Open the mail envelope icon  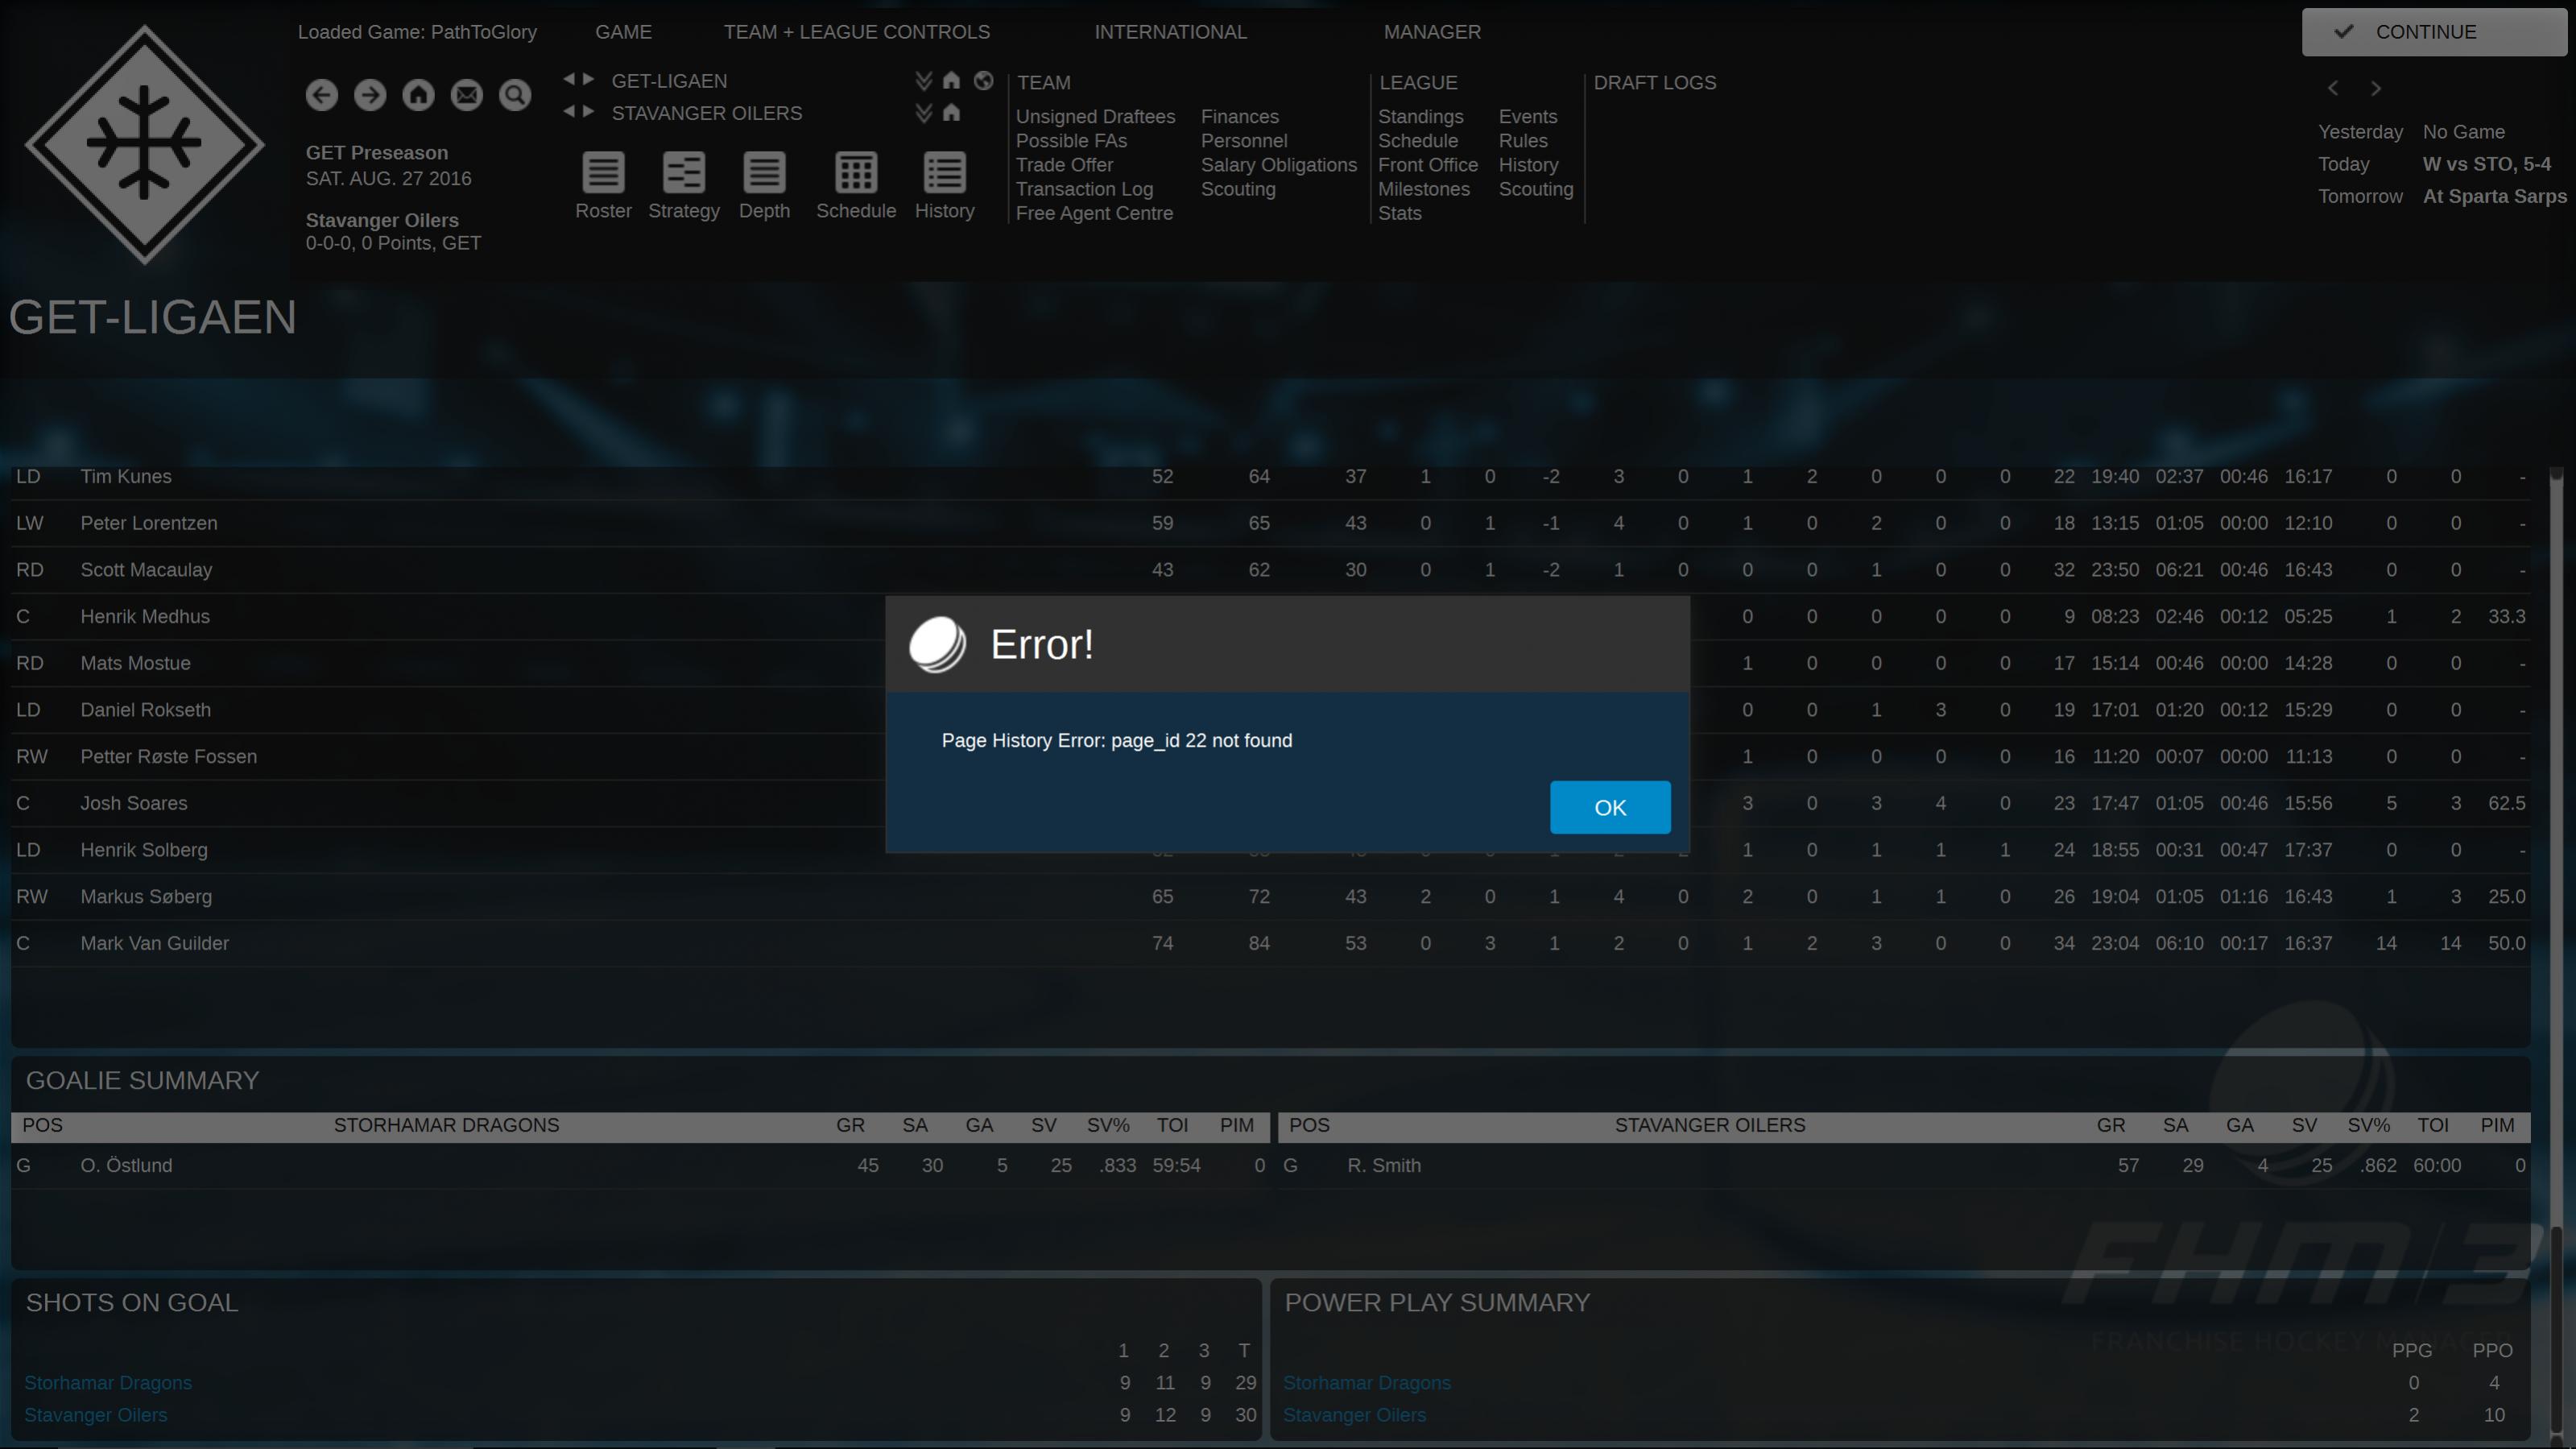coord(467,95)
